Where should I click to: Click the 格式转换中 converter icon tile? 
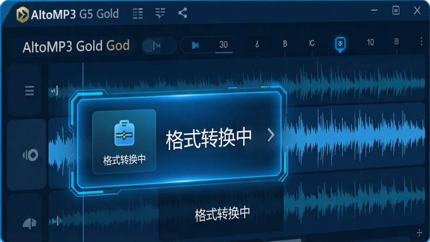pyautogui.click(x=124, y=142)
